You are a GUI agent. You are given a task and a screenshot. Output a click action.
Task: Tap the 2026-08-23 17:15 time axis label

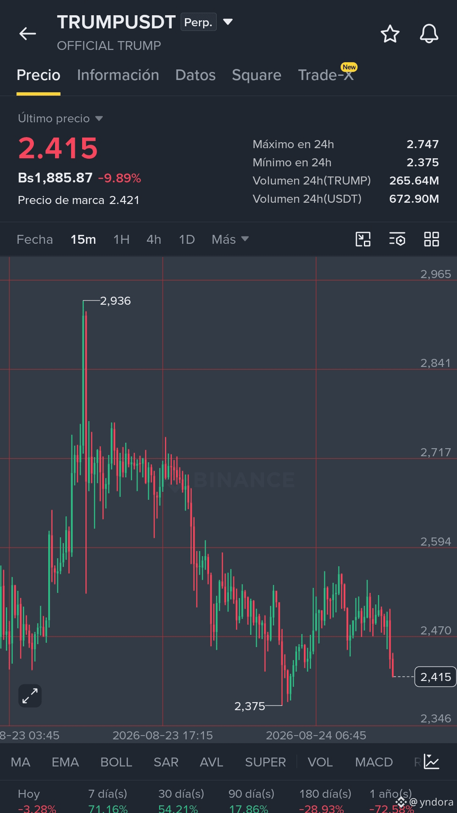tap(162, 735)
